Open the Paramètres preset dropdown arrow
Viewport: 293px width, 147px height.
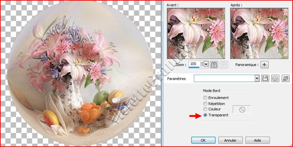click(x=257, y=78)
